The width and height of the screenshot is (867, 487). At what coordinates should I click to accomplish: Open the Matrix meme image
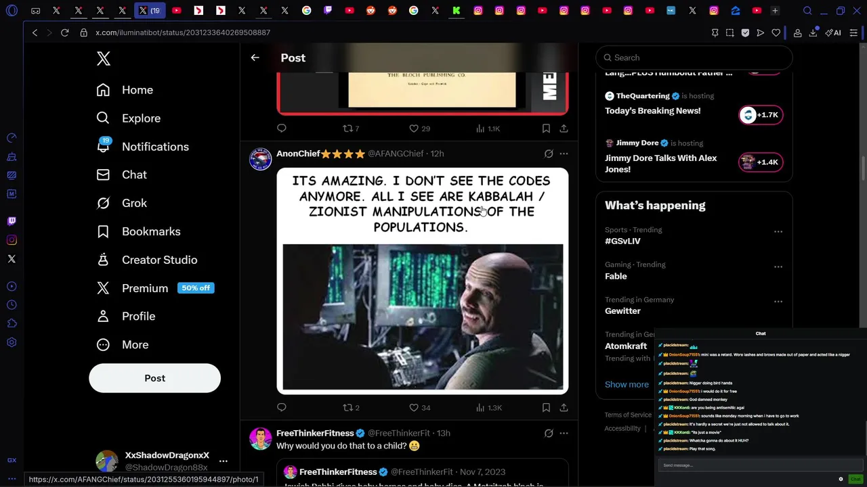click(x=423, y=281)
